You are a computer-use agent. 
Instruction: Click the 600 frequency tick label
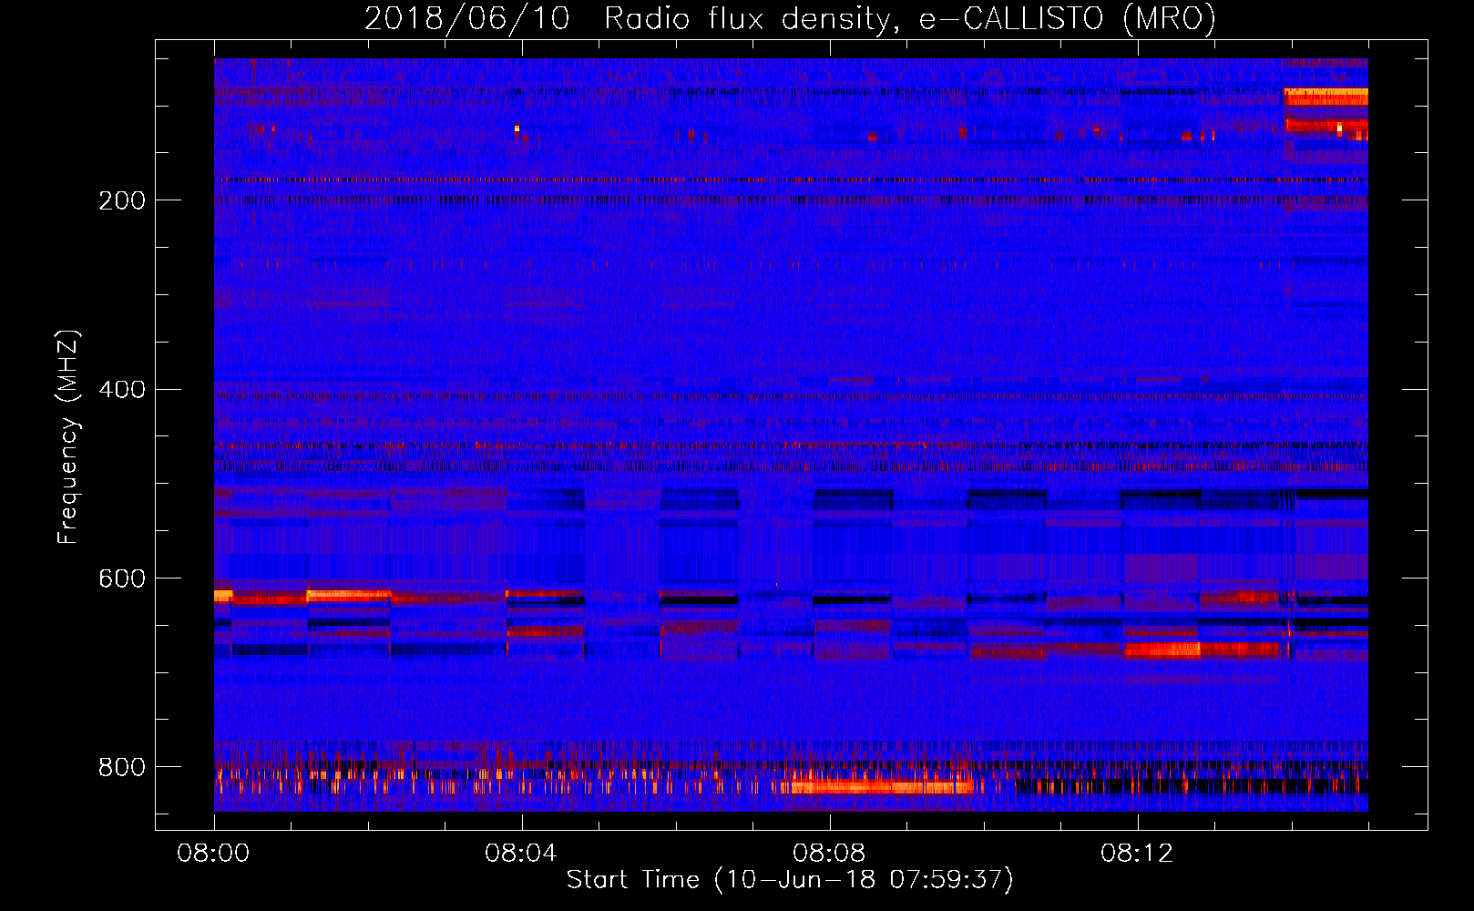click(x=122, y=579)
